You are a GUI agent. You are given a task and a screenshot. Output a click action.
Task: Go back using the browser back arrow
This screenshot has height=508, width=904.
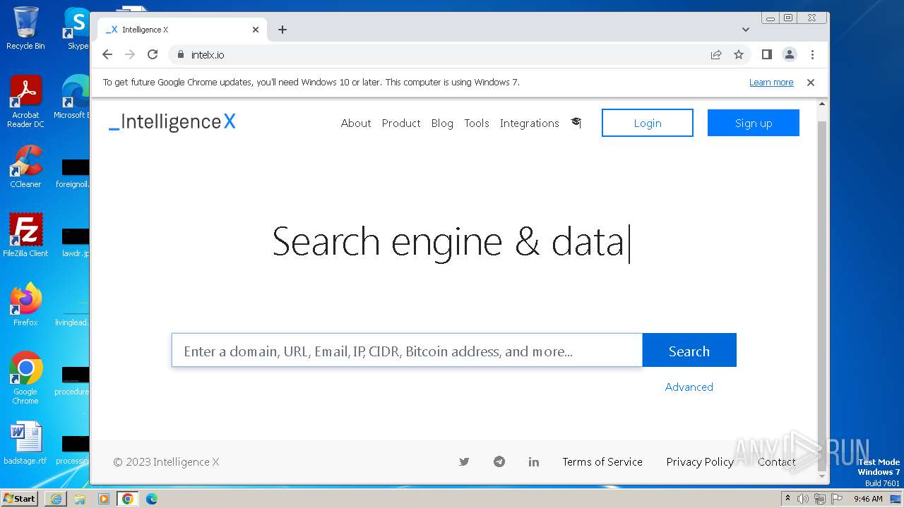point(107,54)
